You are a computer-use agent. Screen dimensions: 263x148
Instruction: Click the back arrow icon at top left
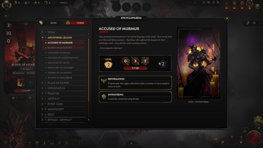[x=6, y=16]
